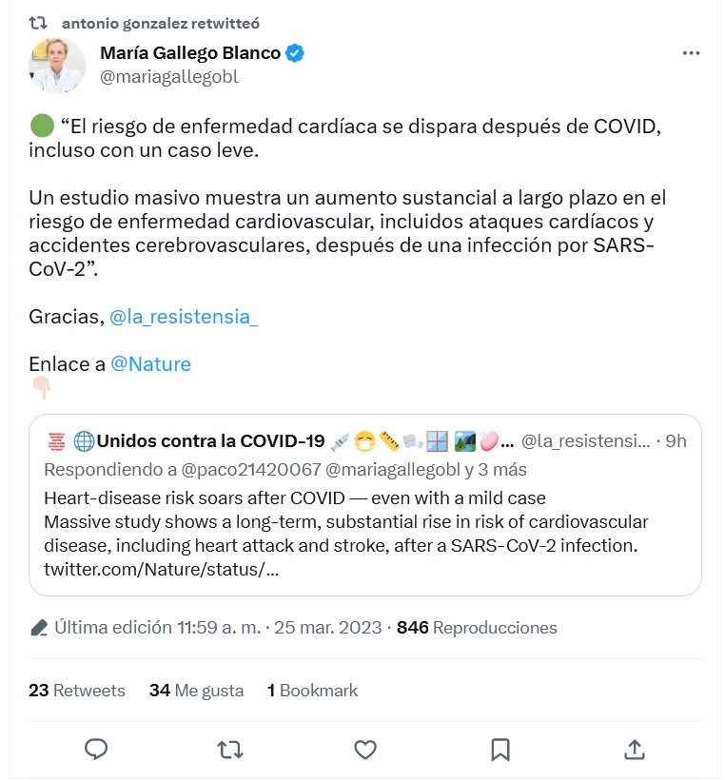Click the @mariagallegobl handle
Viewport: 725px width, 780px height.
tap(169, 77)
